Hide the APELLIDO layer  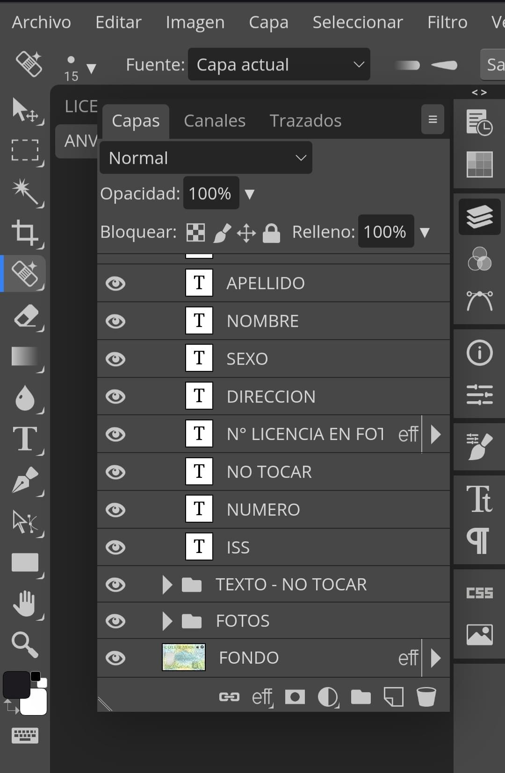point(115,284)
